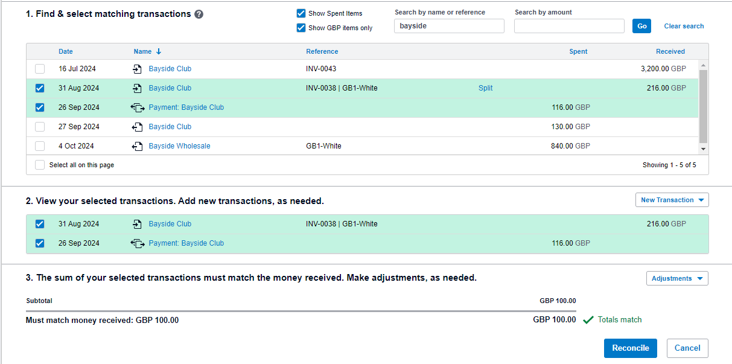The image size is (732, 364).
Task: Click the 130.00 GBP spent amount
Action: pyautogui.click(x=570, y=127)
